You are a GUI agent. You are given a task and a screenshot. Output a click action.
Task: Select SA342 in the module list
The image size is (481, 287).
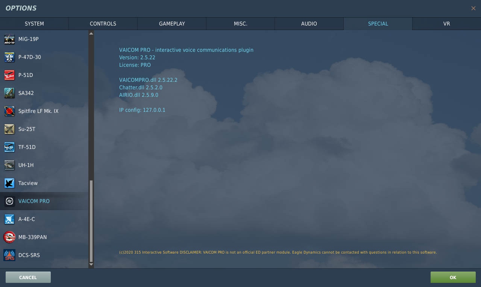click(44, 93)
